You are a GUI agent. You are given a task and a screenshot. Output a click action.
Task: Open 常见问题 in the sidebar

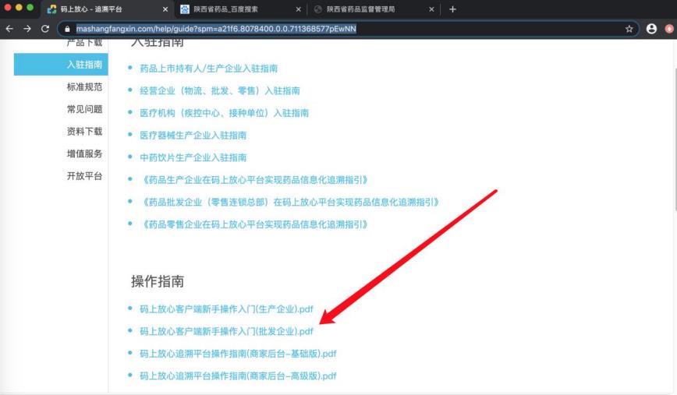[x=84, y=109]
